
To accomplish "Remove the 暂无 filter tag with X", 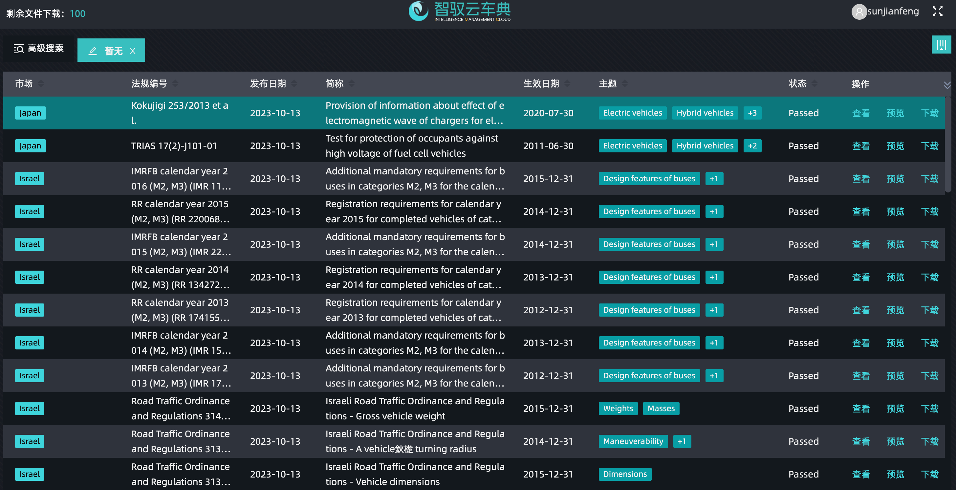I will point(133,51).
